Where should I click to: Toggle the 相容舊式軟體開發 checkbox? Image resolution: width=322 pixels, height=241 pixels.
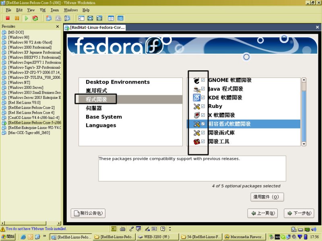(203, 124)
